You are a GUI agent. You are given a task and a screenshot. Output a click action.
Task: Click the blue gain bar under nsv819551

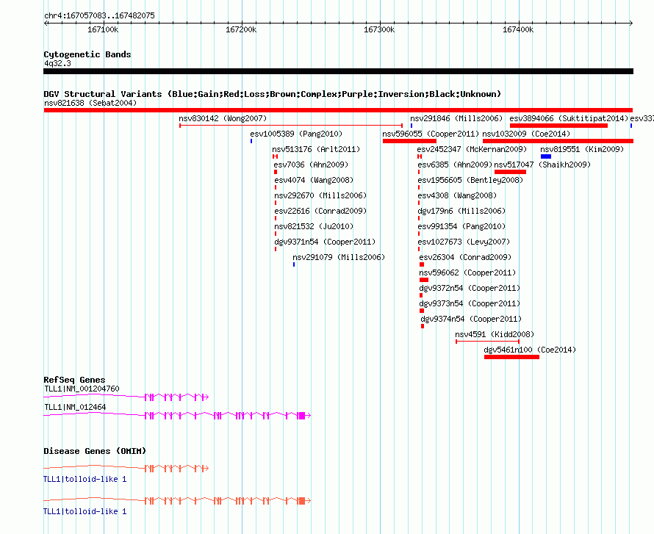(x=546, y=156)
